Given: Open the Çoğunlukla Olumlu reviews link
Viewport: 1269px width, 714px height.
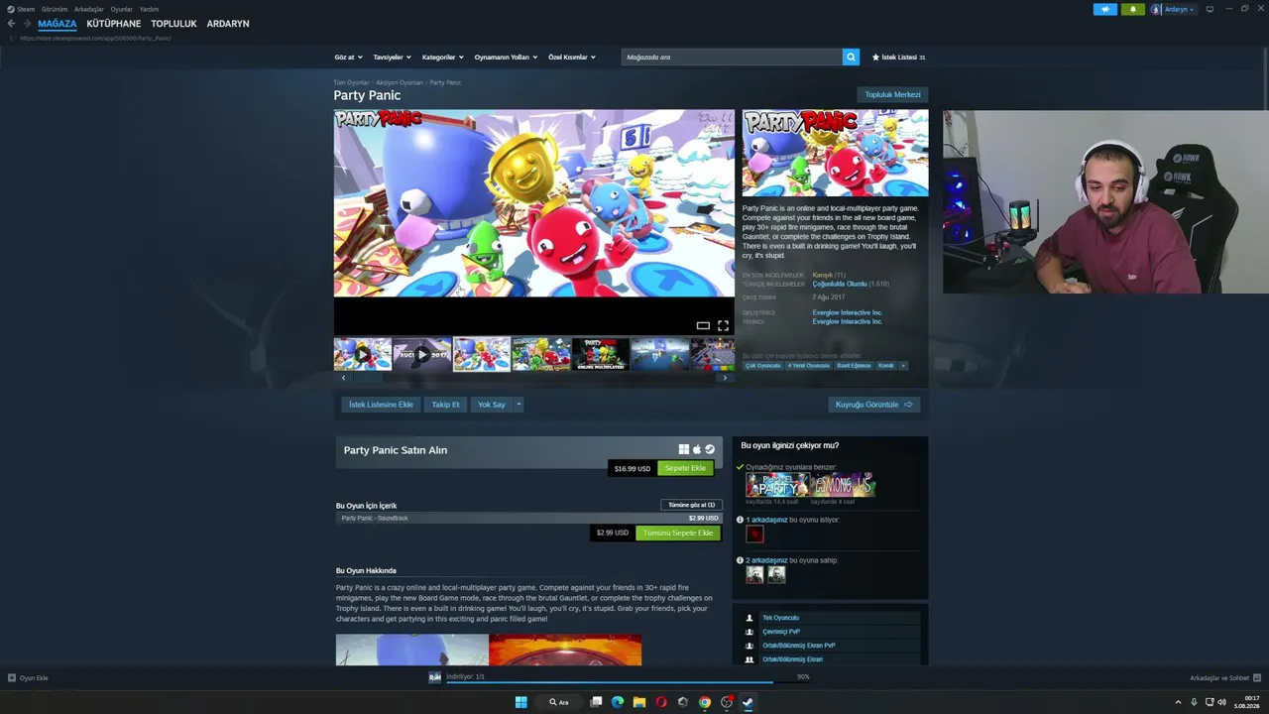Looking at the screenshot, I should [840, 284].
